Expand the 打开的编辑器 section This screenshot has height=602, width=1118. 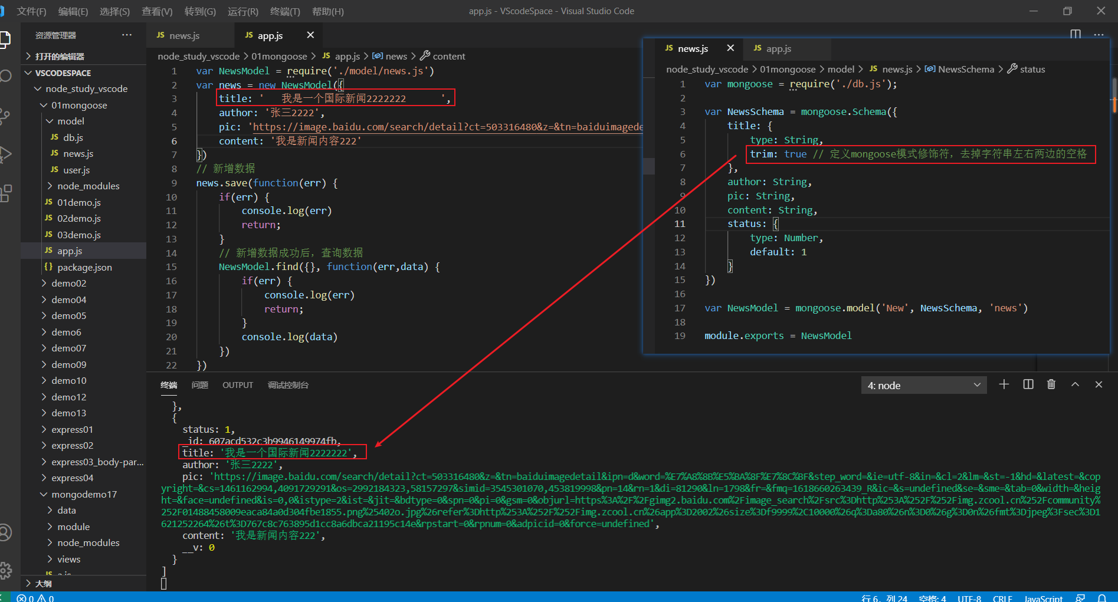[x=83, y=57]
